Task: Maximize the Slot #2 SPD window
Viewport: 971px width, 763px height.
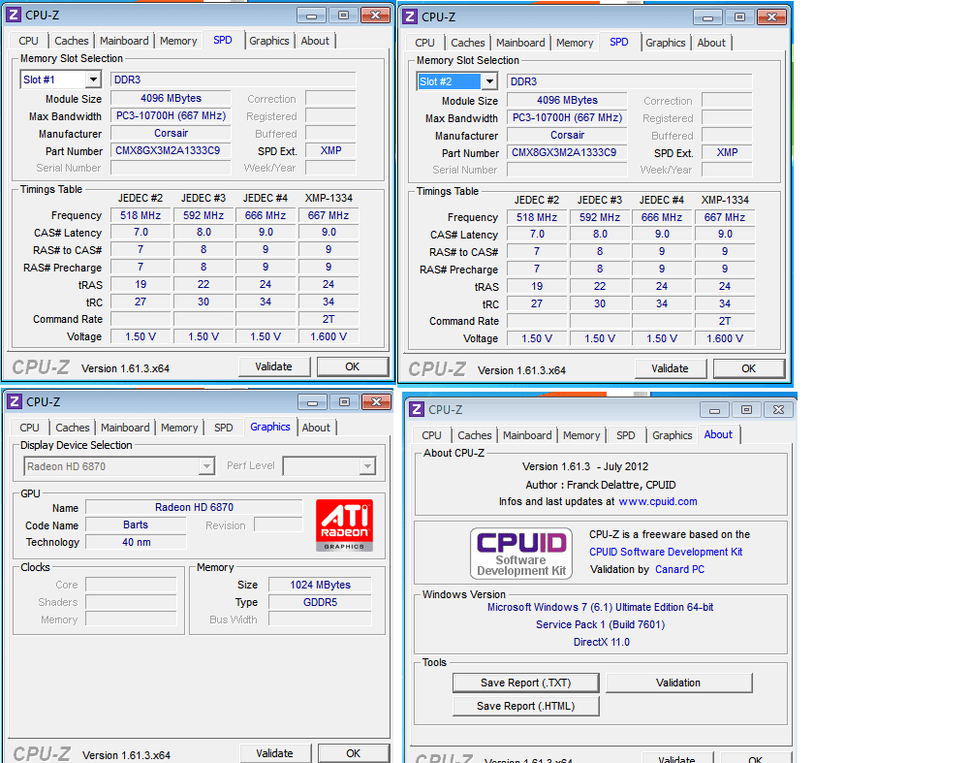Action: [x=739, y=16]
